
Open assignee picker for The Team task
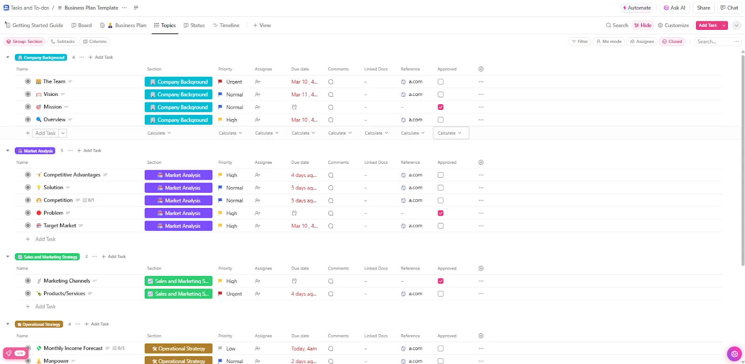click(x=257, y=82)
